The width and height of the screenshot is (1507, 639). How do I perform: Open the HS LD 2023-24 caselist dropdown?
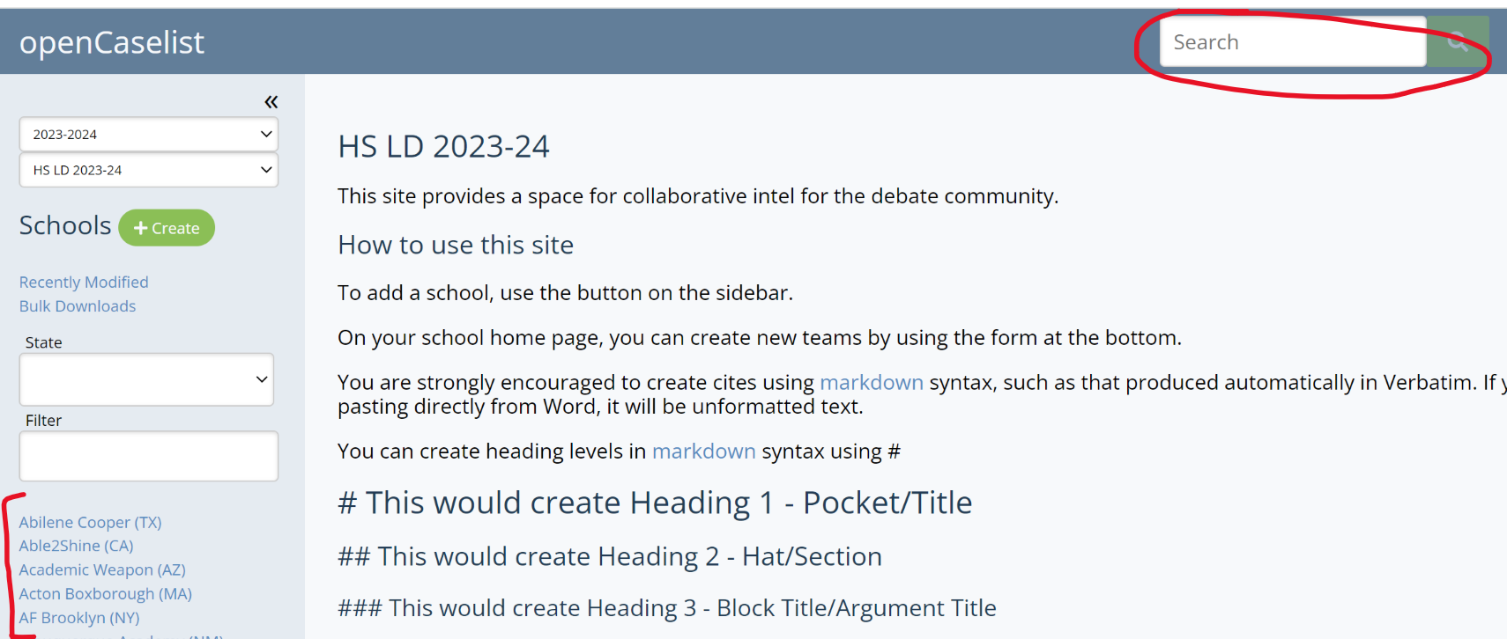[148, 170]
